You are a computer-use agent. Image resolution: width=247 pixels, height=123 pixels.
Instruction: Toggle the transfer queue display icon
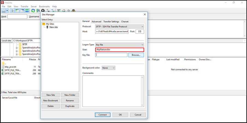point(27,11)
